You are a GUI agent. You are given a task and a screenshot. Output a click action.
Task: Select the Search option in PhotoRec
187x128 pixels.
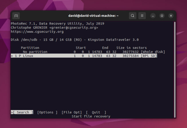coord(23,112)
